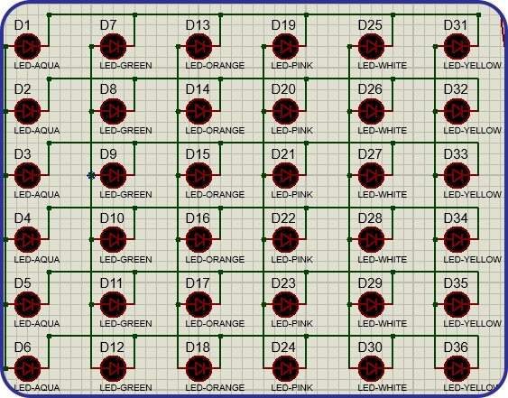Viewport: 508px width, 398px height.
Task: Click the D12 green LED component
Action: [x=114, y=368]
